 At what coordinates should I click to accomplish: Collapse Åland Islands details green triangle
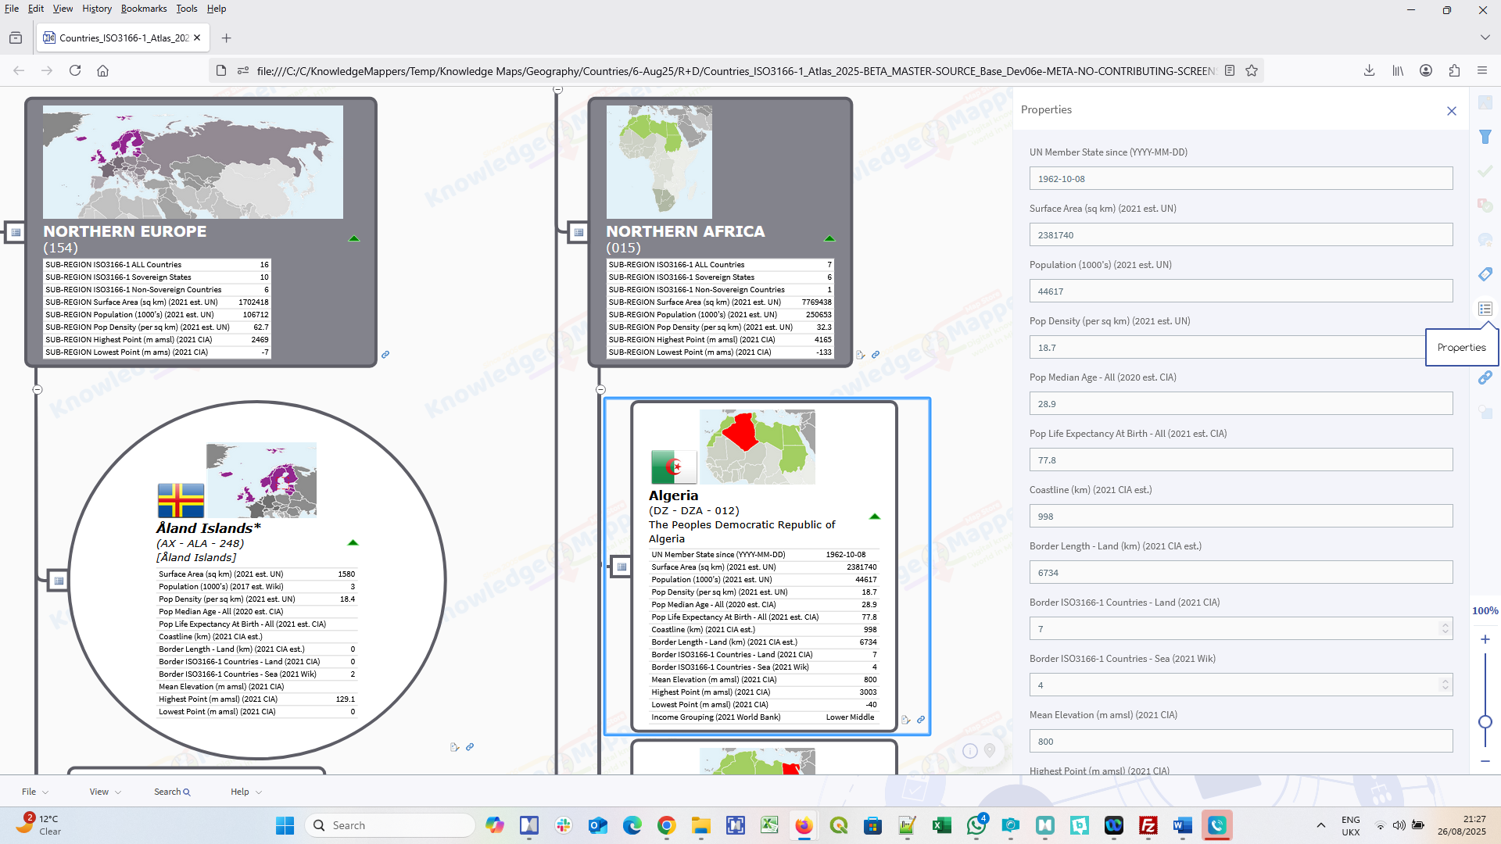[353, 542]
